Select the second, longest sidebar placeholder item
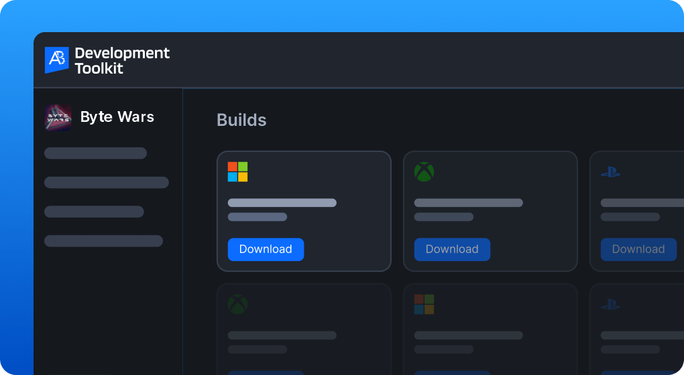The image size is (684, 375). pos(107,182)
